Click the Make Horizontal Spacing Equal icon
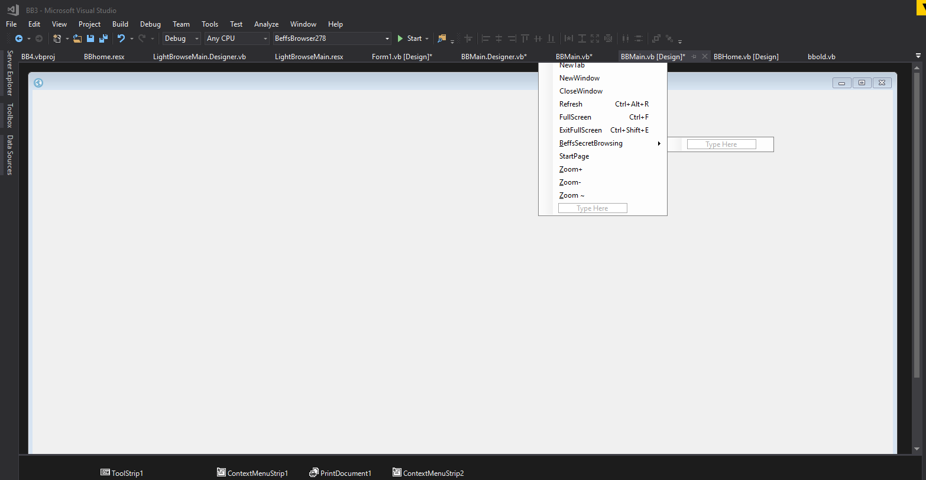 coord(626,38)
